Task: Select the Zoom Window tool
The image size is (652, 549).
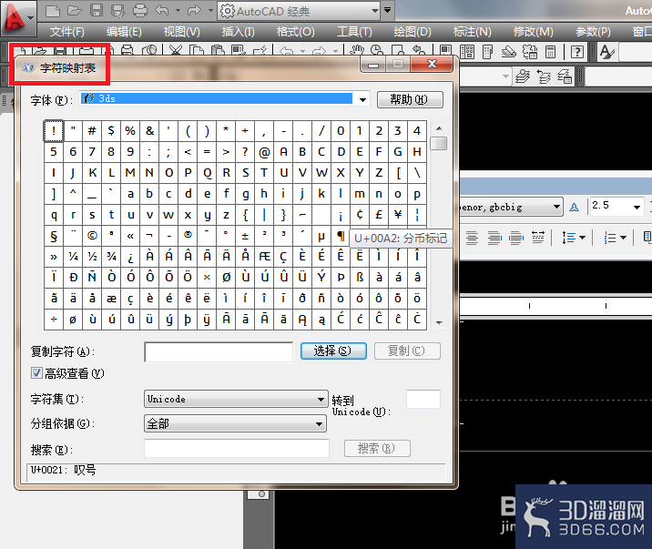Action: click(398, 51)
